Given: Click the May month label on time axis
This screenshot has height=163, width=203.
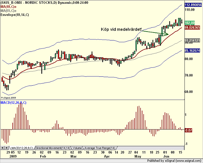Looking at the screenshot, I should coord(138,156).
